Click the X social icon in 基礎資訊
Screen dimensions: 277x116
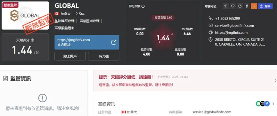[263, 104]
